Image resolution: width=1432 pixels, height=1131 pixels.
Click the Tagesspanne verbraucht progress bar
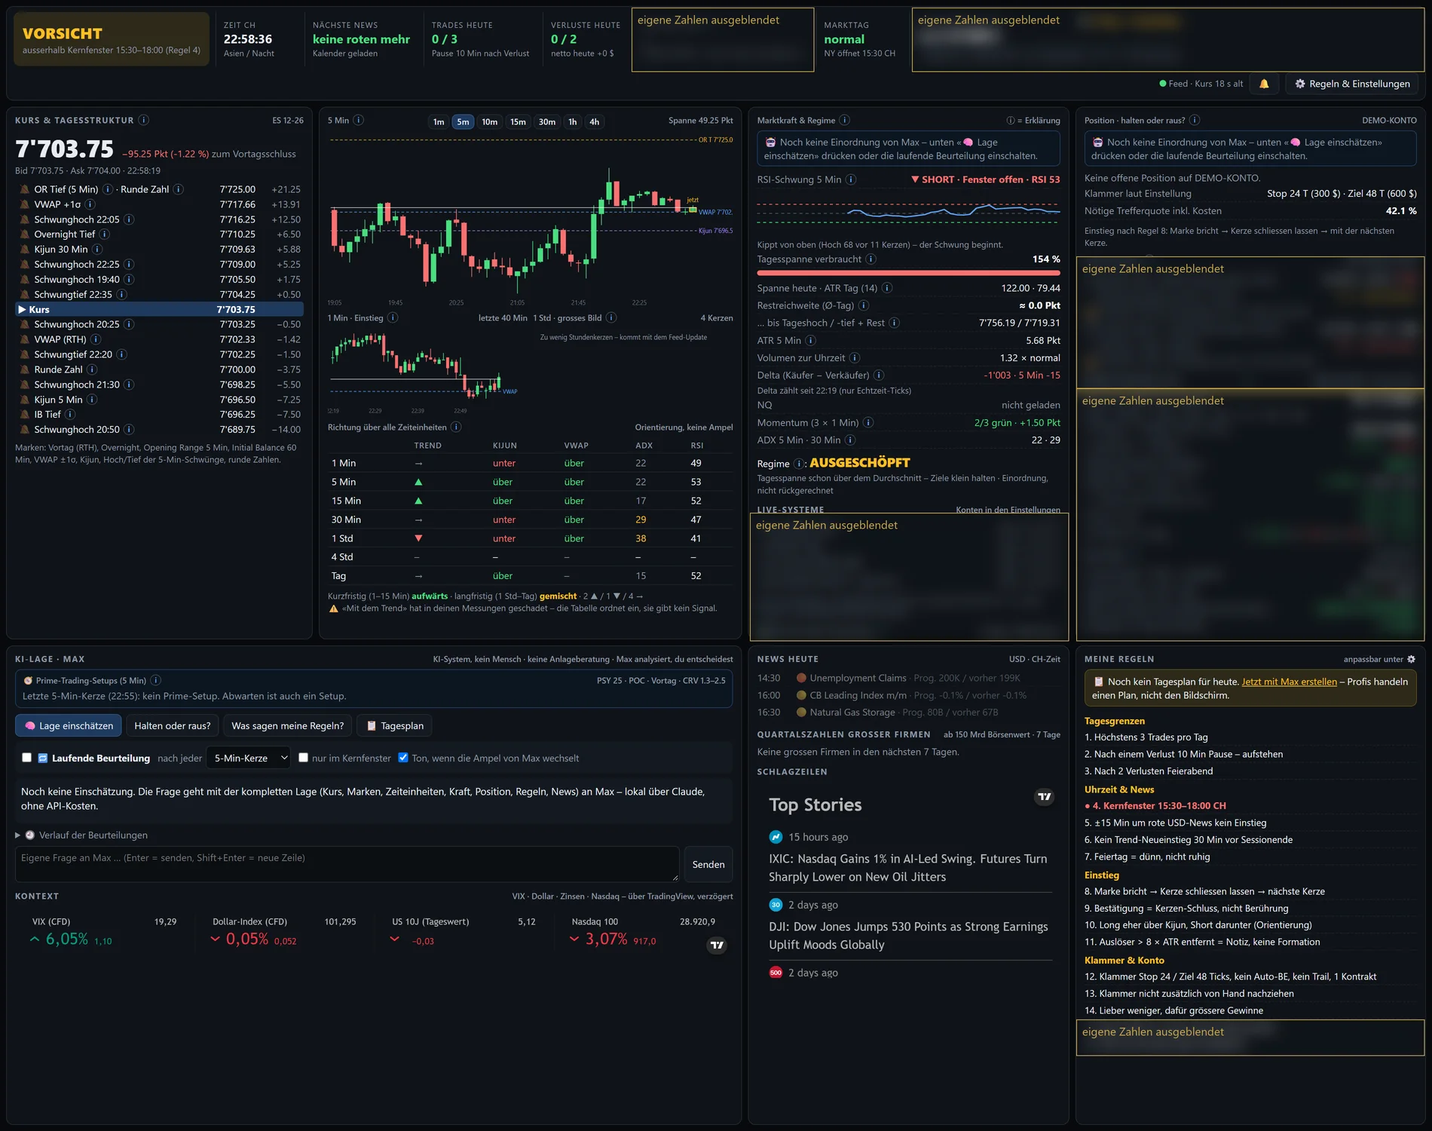coord(908,273)
